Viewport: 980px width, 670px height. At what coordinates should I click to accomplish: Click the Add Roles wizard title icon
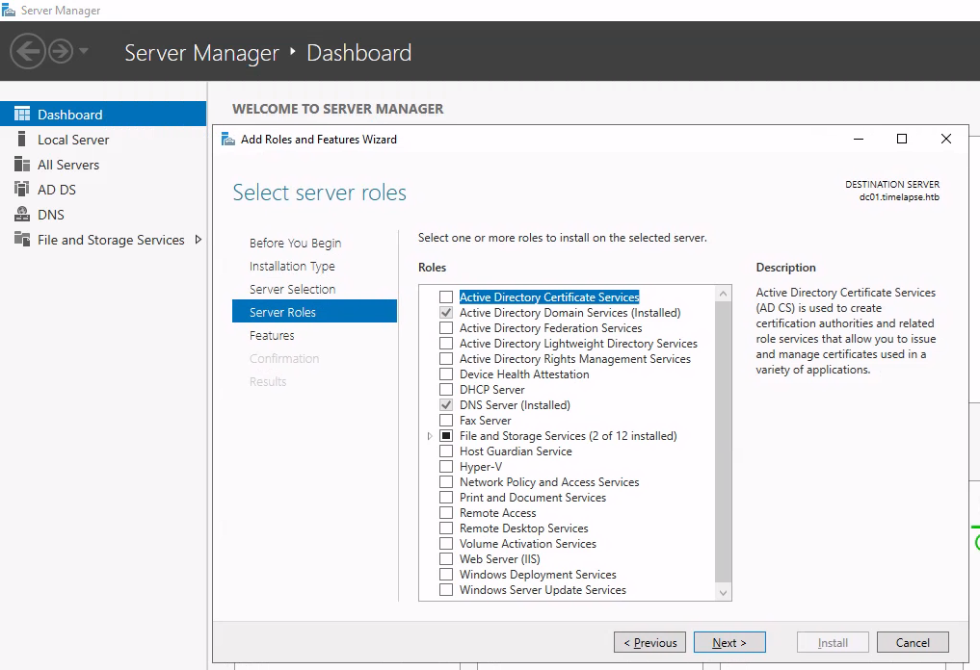click(x=228, y=139)
